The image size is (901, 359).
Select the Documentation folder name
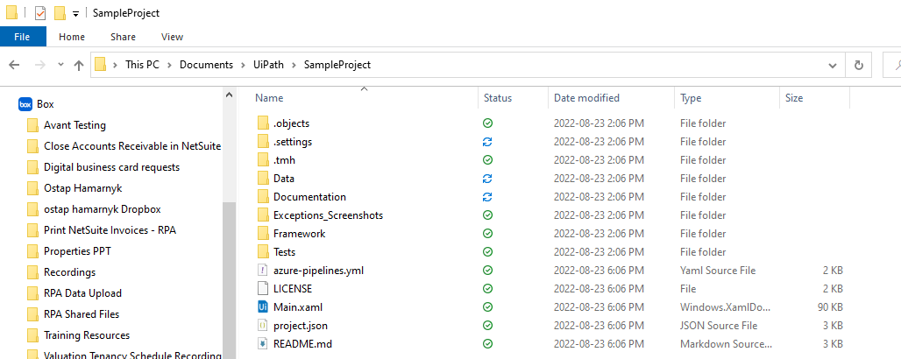[x=309, y=197]
